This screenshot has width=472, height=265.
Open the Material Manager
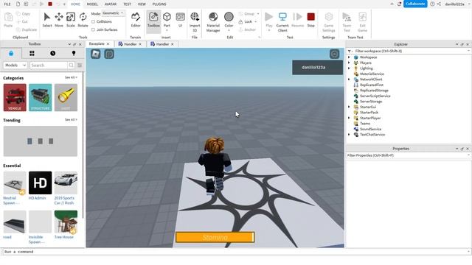pyautogui.click(x=213, y=21)
